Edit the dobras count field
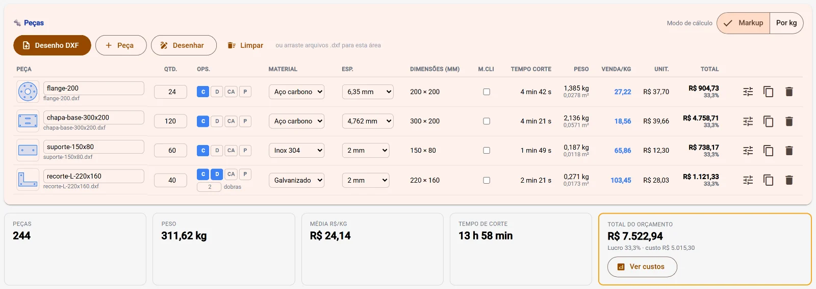816x289 pixels. (209, 187)
